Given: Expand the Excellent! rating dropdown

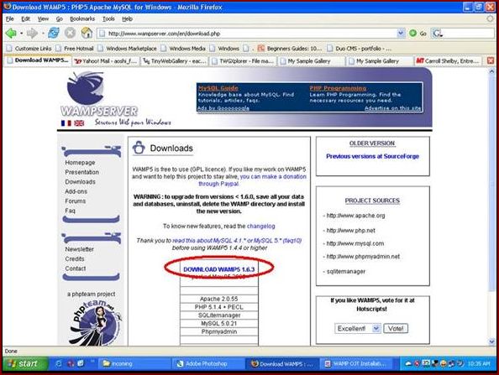Looking at the screenshot, I should [376, 328].
